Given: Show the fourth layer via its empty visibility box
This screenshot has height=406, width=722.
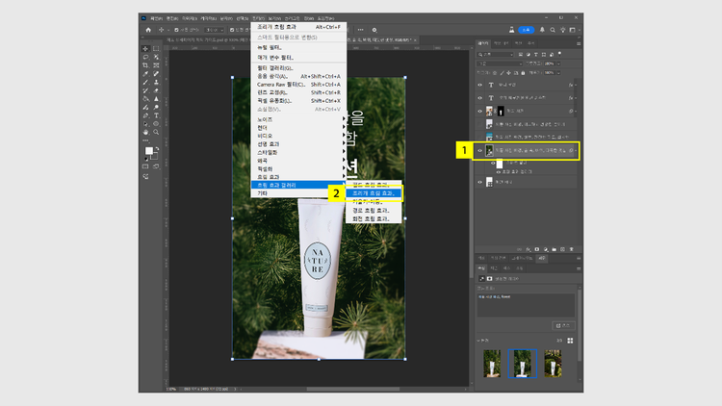Looking at the screenshot, I should 479,124.
